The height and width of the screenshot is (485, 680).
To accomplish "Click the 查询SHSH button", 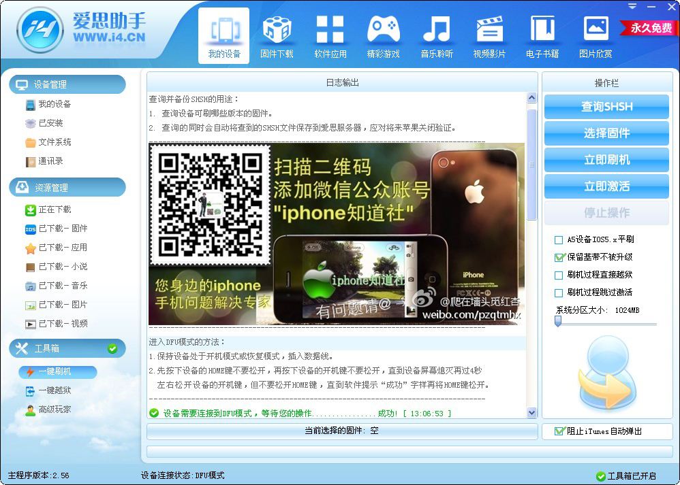I will point(606,107).
